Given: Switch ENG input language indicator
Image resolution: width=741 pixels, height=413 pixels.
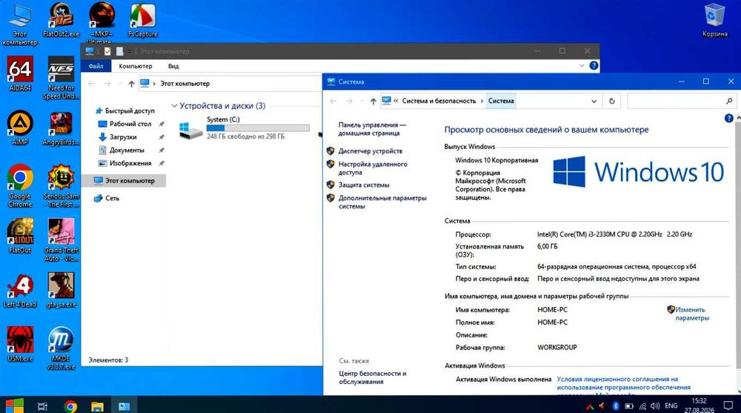Looking at the screenshot, I should click(x=671, y=406).
